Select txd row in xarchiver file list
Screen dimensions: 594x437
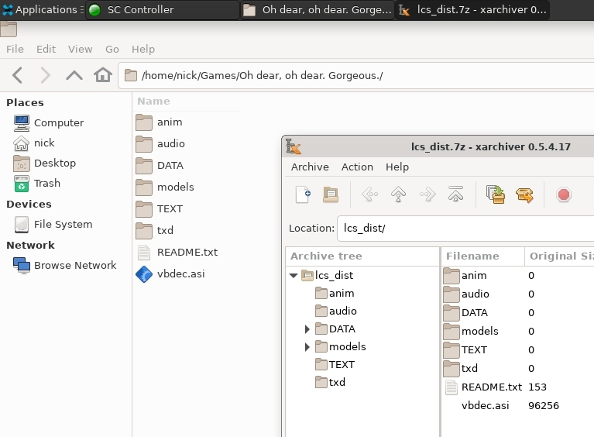(x=517, y=368)
